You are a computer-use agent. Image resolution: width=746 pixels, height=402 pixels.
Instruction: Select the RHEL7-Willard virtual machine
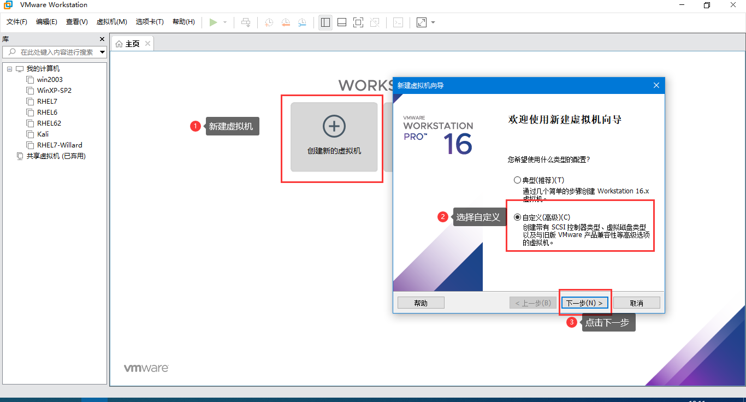pos(60,145)
